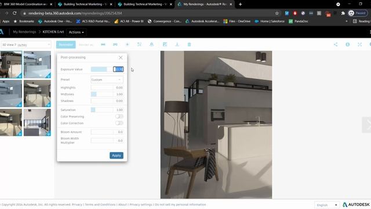Image resolution: width=371 pixels, height=209 pixels.
Task: Click the Shadows slider track
Action: [102, 100]
